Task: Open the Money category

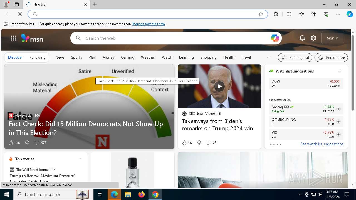Action: (108, 57)
